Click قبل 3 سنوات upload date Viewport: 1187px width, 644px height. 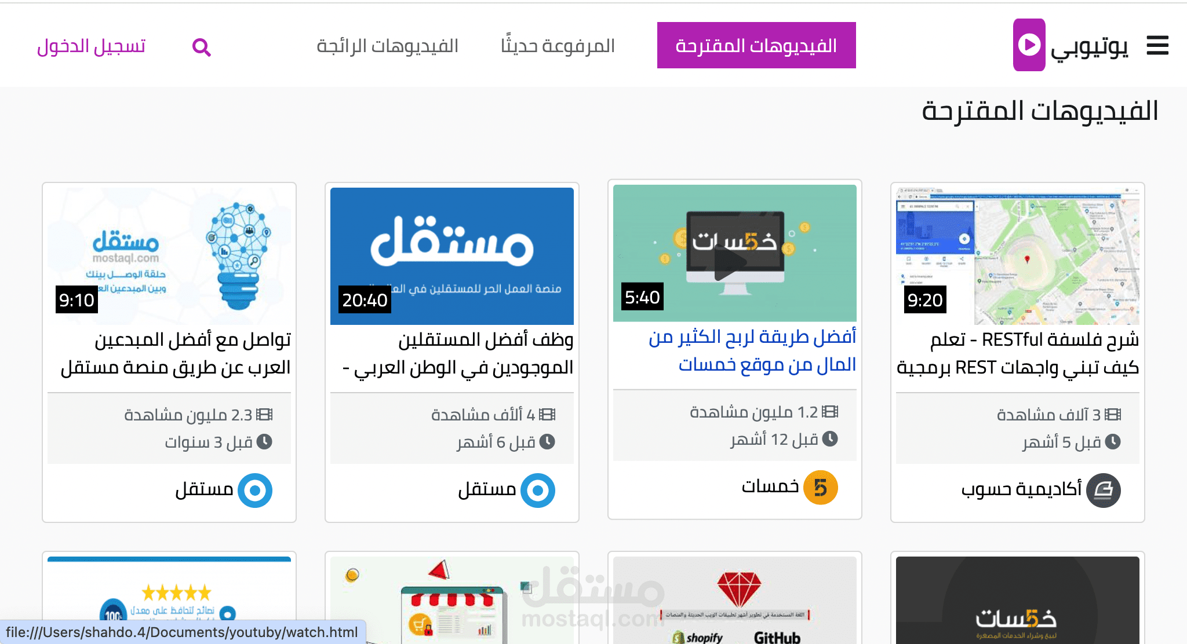209,442
